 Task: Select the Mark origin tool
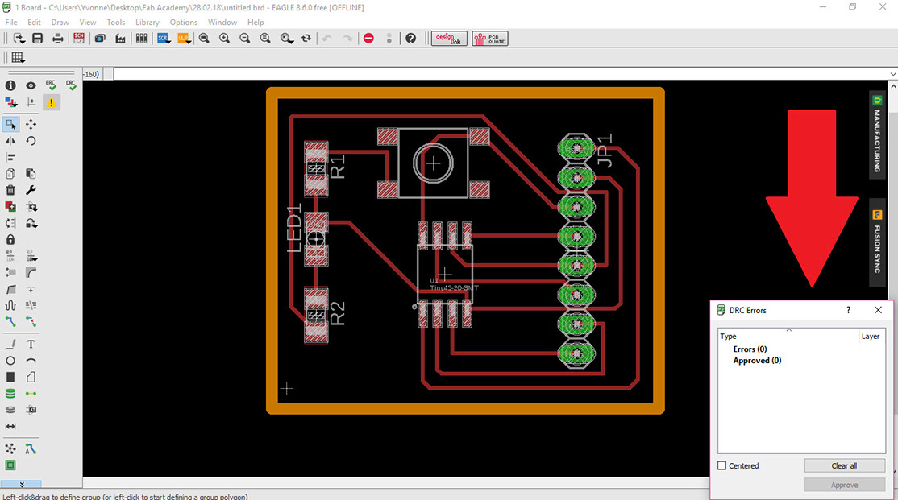pyautogui.click(x=31, y=101)
